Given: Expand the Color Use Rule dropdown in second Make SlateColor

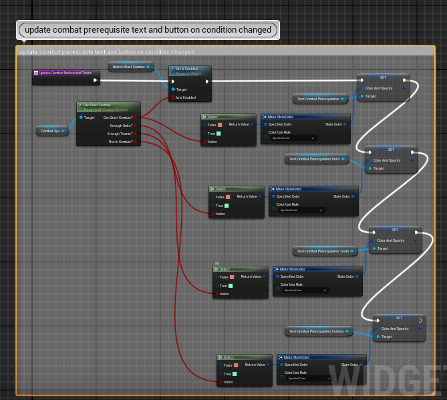Looking at the screenshot, I should coord(301,210).
